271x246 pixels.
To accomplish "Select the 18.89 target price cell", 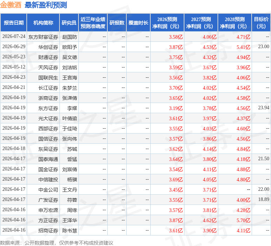I will point(264,199).
